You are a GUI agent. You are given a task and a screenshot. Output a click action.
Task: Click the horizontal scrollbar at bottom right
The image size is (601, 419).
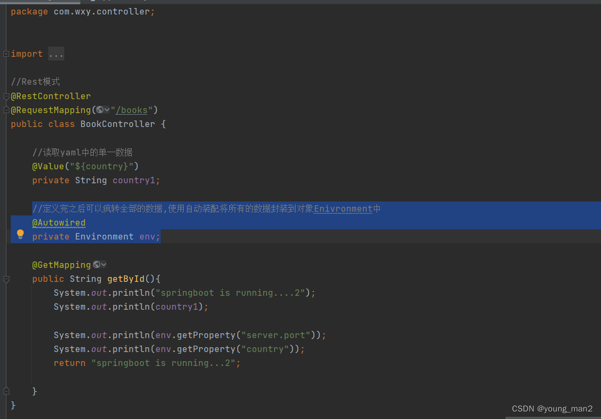pyautogui.click(x=553, y=417)
